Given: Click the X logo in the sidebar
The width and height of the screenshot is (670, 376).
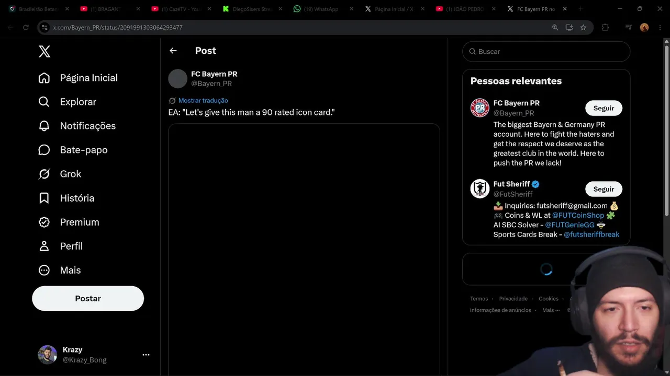Looking at the screenshot, I should 44,51.
